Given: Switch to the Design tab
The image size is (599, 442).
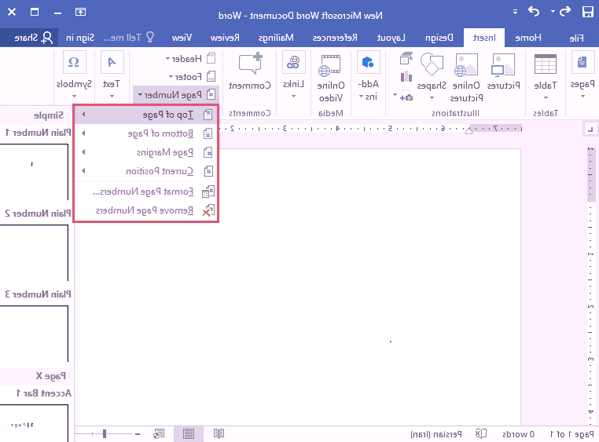Looking at the screenshot, I should pos(439,38).
